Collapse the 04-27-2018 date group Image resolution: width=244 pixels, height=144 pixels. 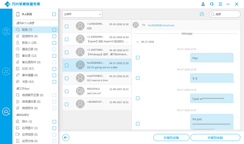coord(137,42)
